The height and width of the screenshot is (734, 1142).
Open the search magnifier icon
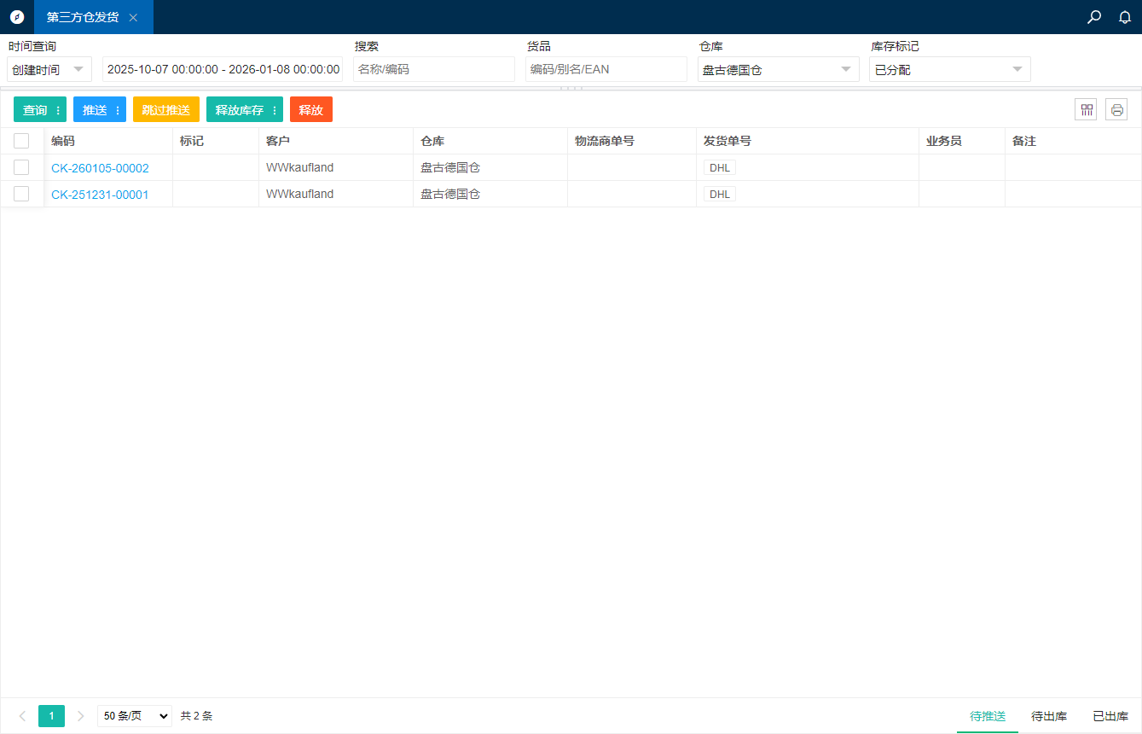coord(1094,17)
